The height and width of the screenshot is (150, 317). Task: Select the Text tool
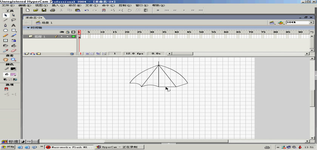13,25
